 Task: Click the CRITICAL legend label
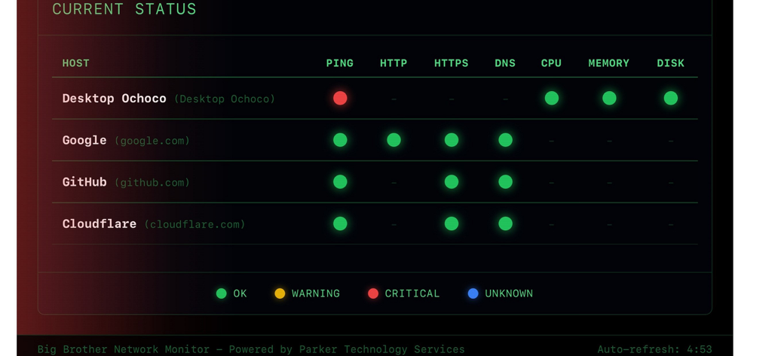(x=412, y=294)
